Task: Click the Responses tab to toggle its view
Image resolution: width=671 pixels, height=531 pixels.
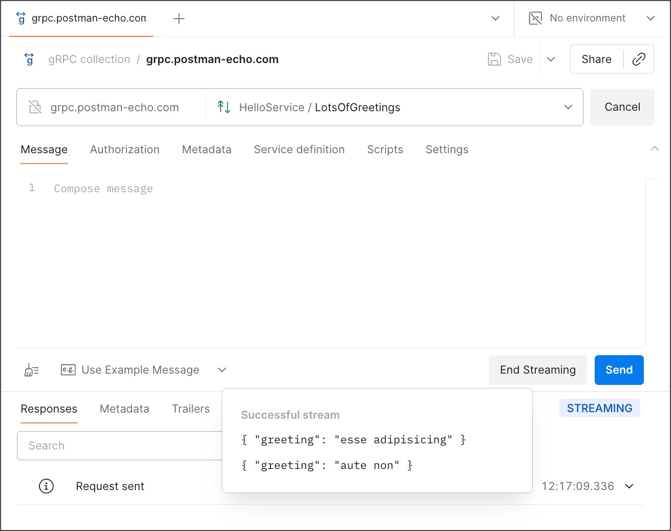Action: click(x=49, y=409)
